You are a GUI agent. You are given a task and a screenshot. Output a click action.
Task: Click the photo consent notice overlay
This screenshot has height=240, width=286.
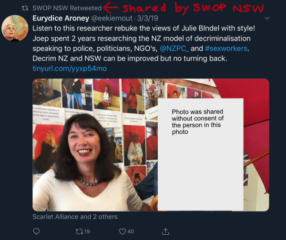click(201, 155)
